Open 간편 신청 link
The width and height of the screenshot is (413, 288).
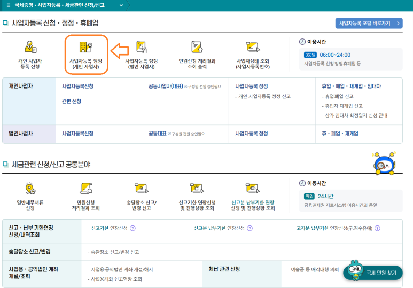pos(72,101)
